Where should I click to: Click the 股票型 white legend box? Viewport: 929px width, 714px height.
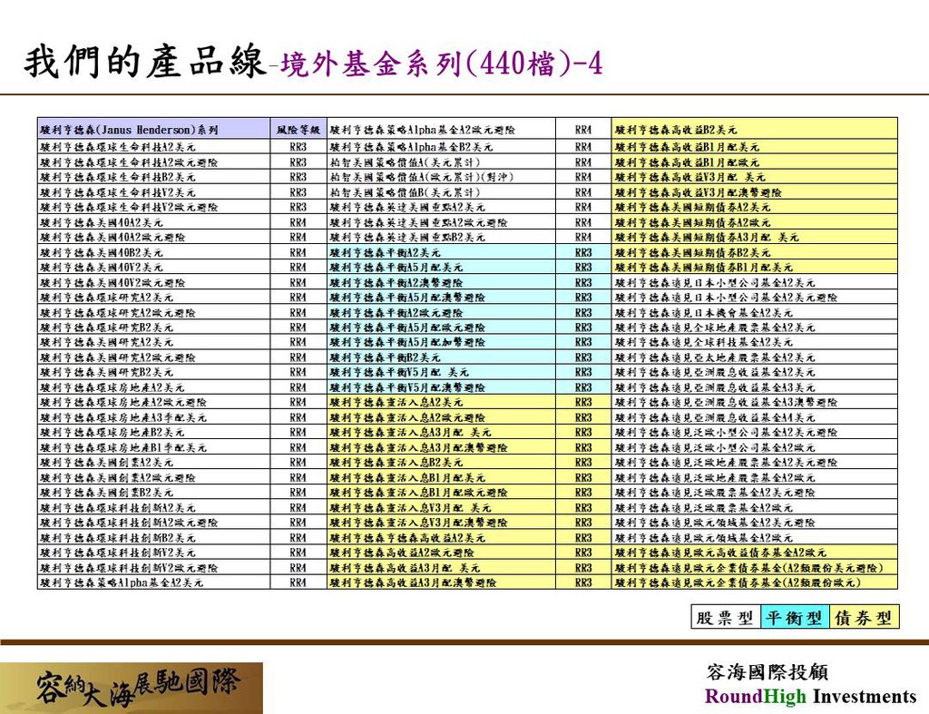pos(725,618)
